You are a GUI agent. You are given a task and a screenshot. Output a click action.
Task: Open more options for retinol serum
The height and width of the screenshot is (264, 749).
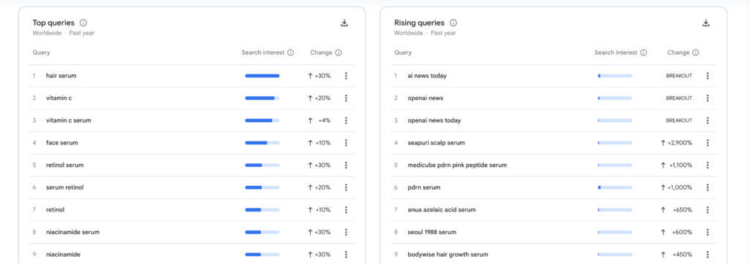(x=346, y=166)
